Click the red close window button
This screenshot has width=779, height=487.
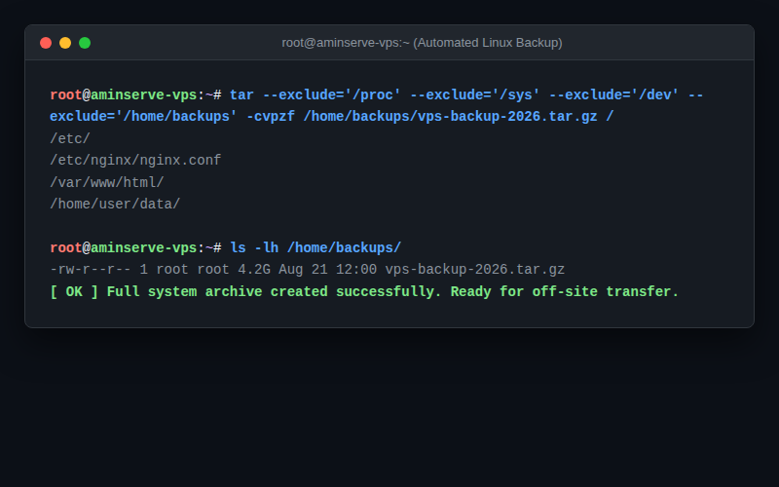click(46, 43)
